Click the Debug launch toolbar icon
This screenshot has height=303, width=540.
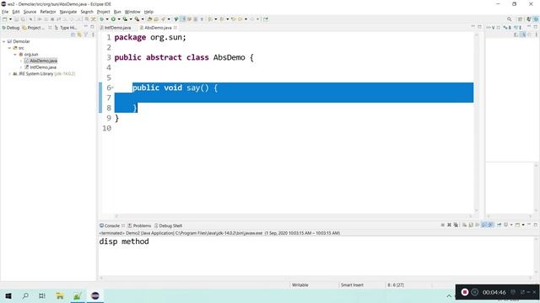(x=102, y=19)
